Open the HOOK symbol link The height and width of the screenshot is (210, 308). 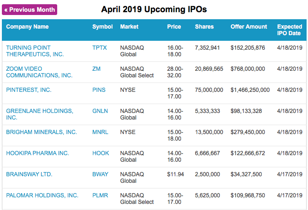click(100, 153)
